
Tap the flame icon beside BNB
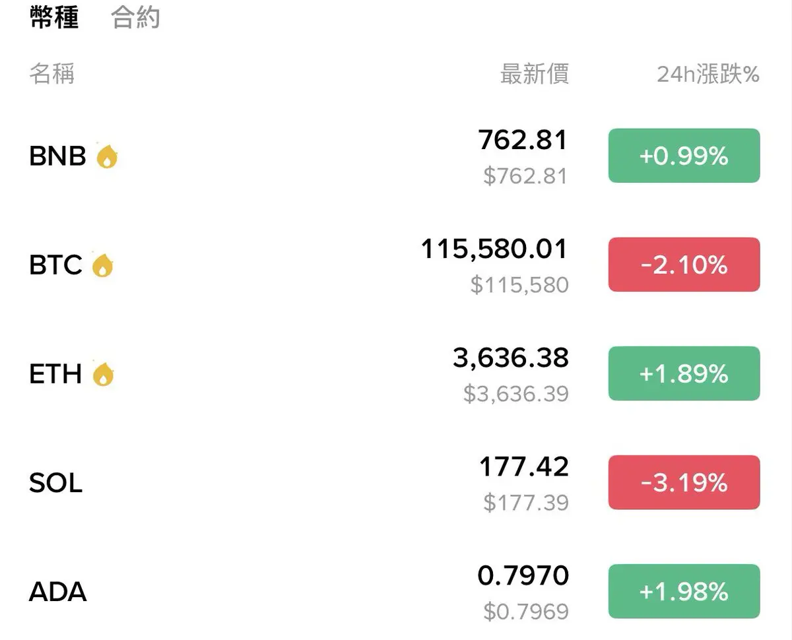pyautogui.click(x=107, y=156)
